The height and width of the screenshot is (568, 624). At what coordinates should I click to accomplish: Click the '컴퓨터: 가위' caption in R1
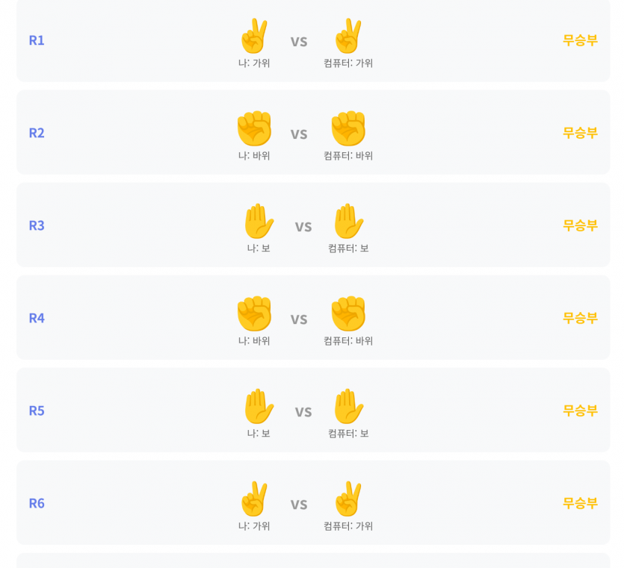coord(348,63)
